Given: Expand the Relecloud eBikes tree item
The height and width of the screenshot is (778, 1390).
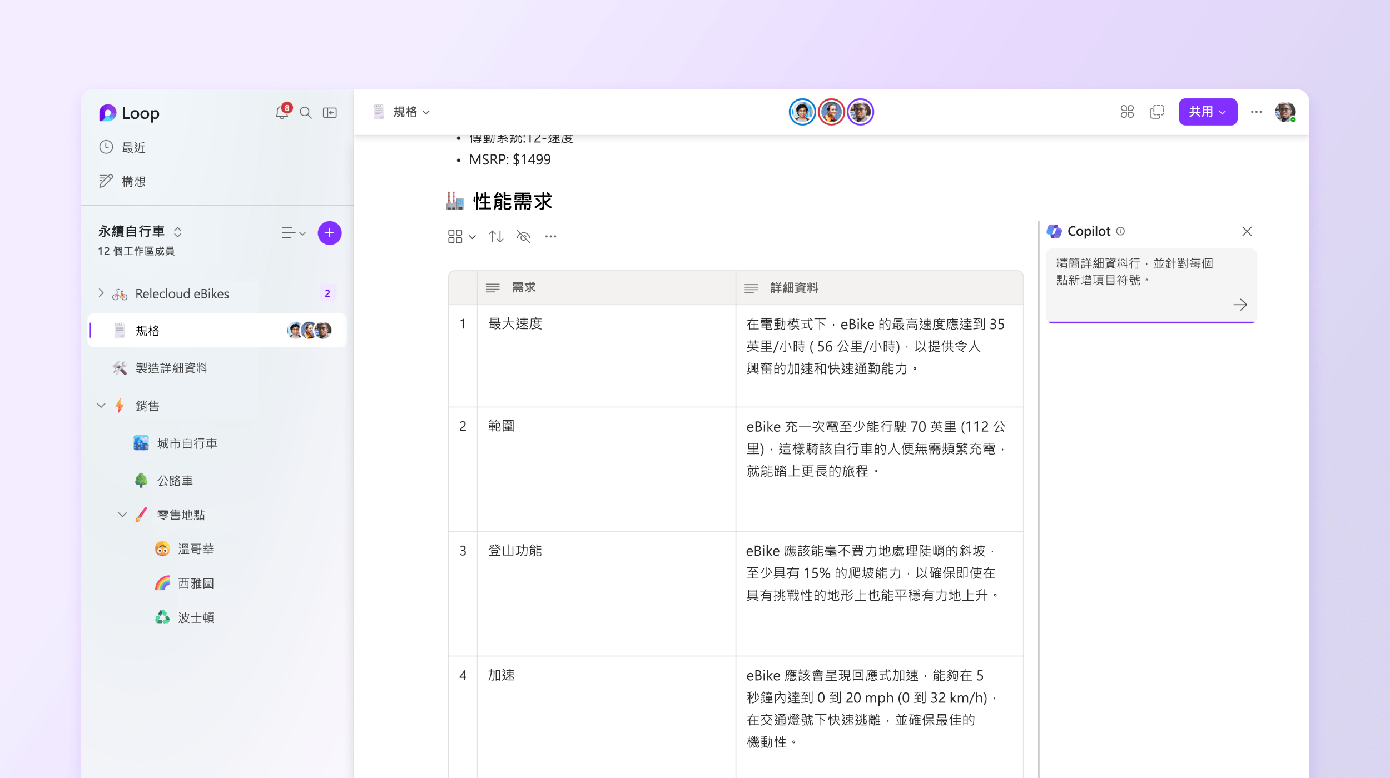Looking at the screenshot, I should point(101,293).
